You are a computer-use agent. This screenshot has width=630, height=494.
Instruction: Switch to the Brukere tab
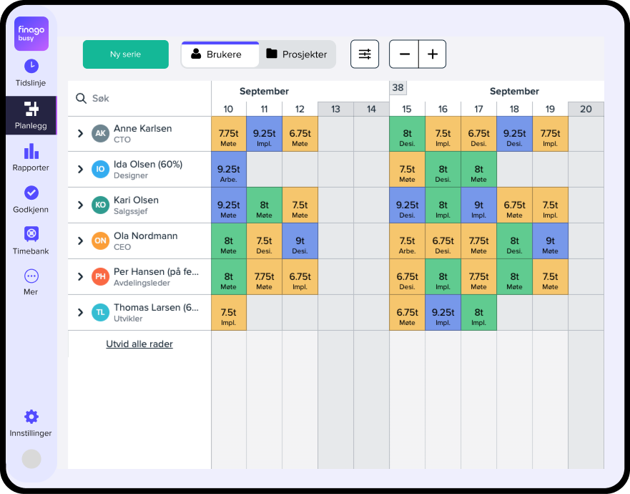220,54
